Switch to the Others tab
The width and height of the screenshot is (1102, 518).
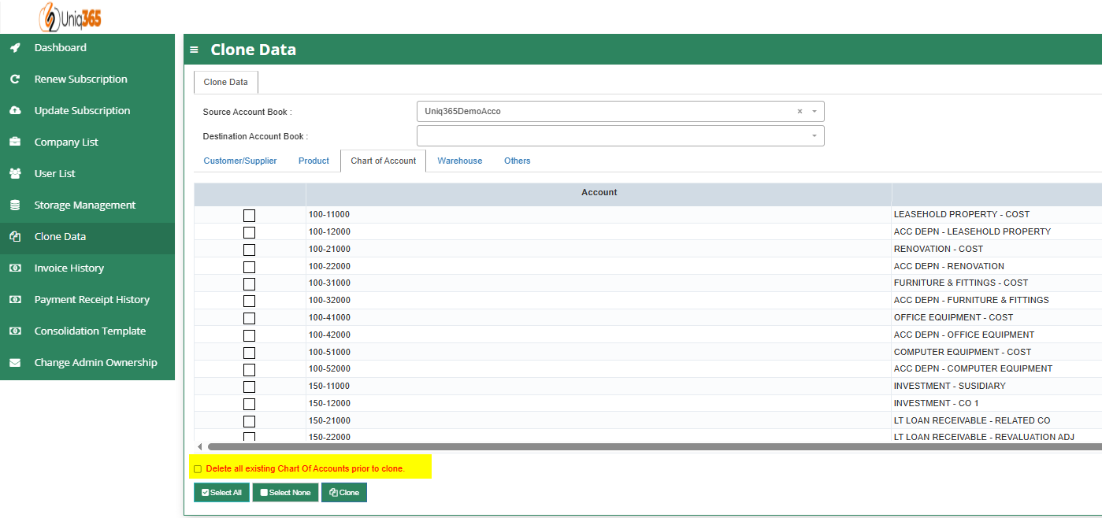click(518, 161)
